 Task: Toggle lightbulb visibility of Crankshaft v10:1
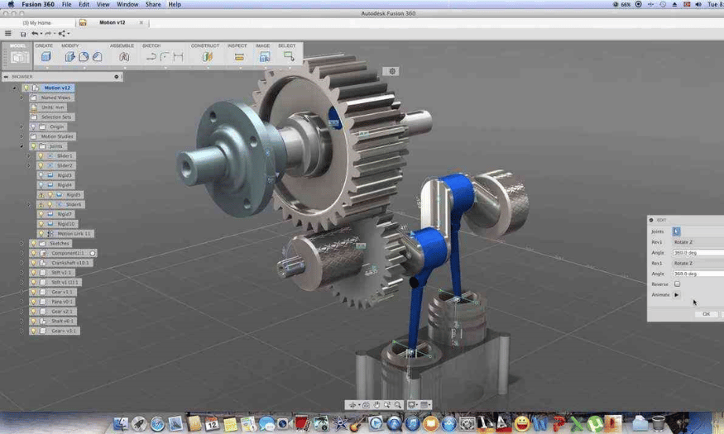pyautogui.click(x=33, y=263)
